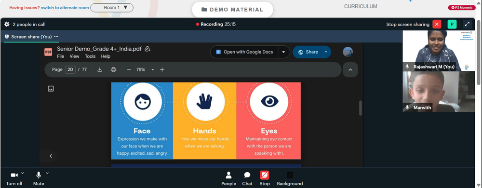The image size is (482, 188).
Task: Click the Hands icon on slide
Action: [205, 102]
